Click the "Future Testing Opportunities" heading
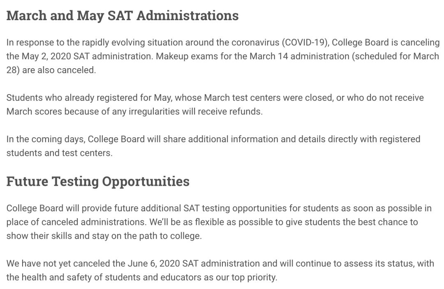 pyautogui.click(x=98, y=181)
